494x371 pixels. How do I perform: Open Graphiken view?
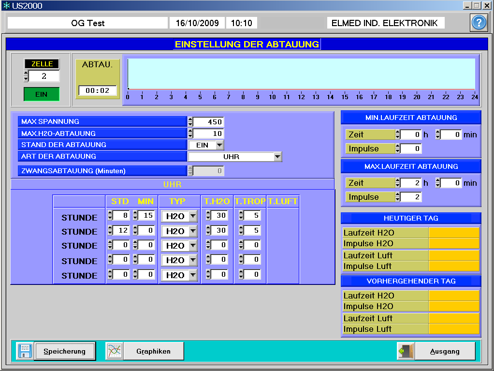click(x=153, y=351)
